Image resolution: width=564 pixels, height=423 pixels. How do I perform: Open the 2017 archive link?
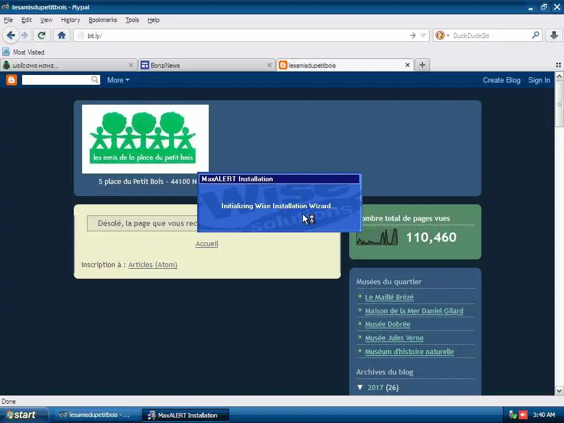[375, 387]
